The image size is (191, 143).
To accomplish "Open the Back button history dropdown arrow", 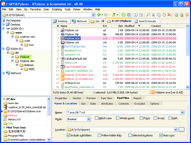I will click(x=102, y=15).
